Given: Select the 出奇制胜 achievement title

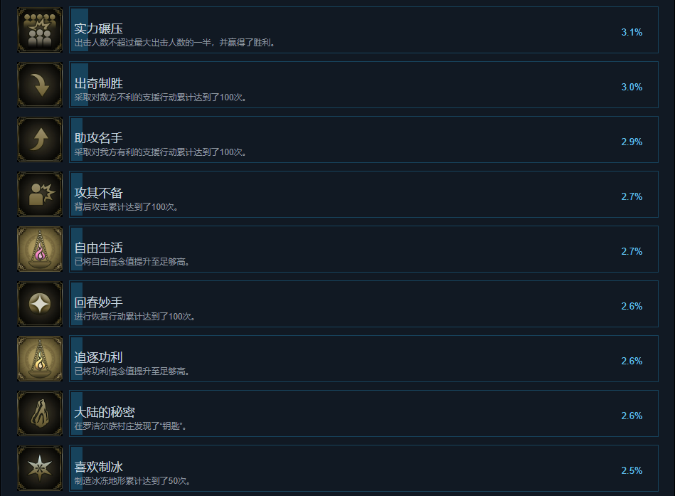Looking at the screenshot, I should click(x=98, y=83).
